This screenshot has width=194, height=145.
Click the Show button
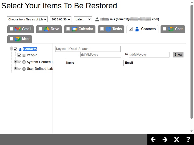click(x=178, y=55)
